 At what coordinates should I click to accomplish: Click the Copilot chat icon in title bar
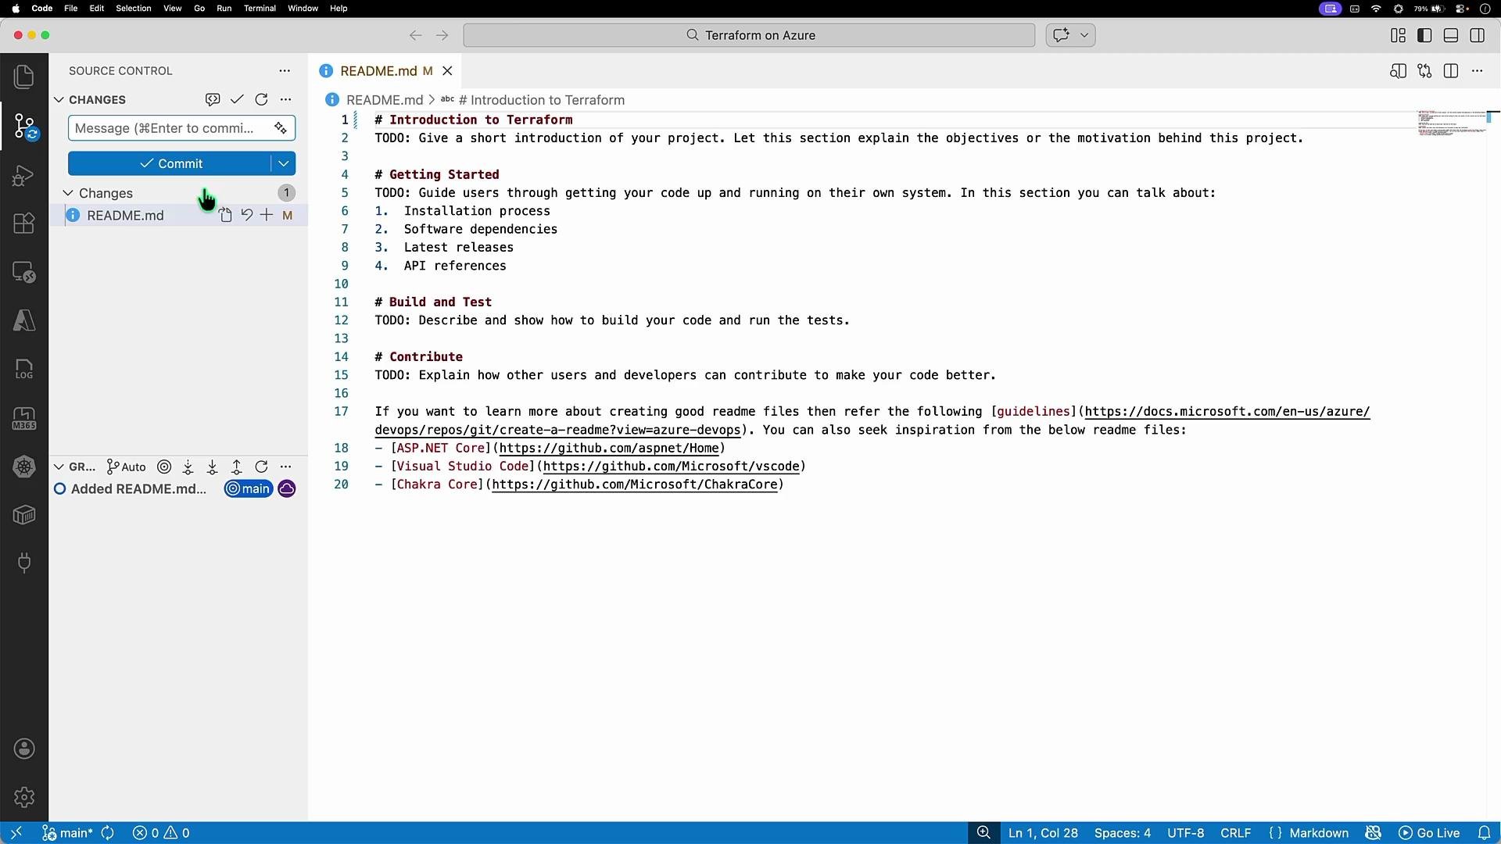tap(1061, 35)
